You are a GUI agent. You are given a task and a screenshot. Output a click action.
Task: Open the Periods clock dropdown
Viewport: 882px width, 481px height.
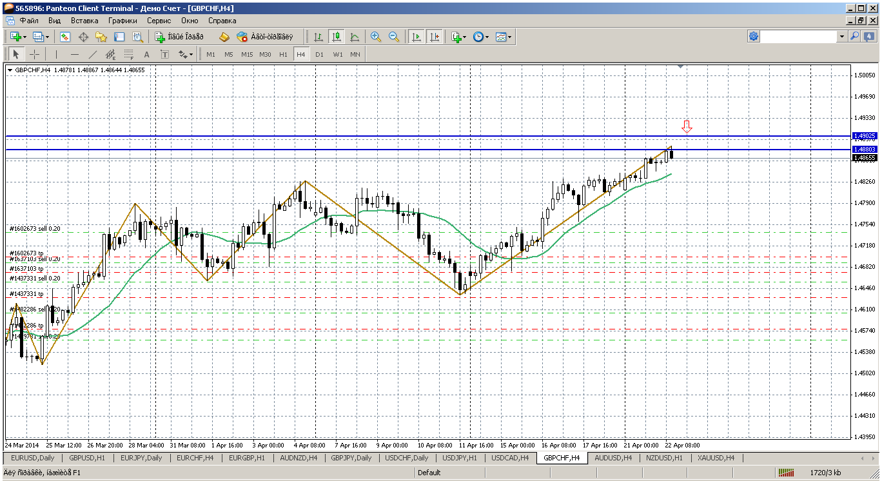pos(480,37)
